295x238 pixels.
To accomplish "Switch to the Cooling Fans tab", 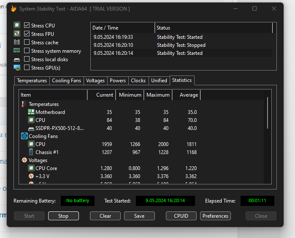I will tap(66, 81).
